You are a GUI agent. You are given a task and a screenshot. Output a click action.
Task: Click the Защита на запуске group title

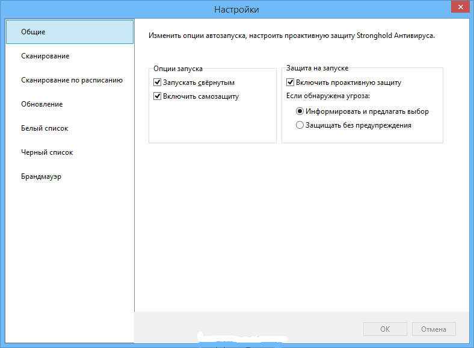317,68
